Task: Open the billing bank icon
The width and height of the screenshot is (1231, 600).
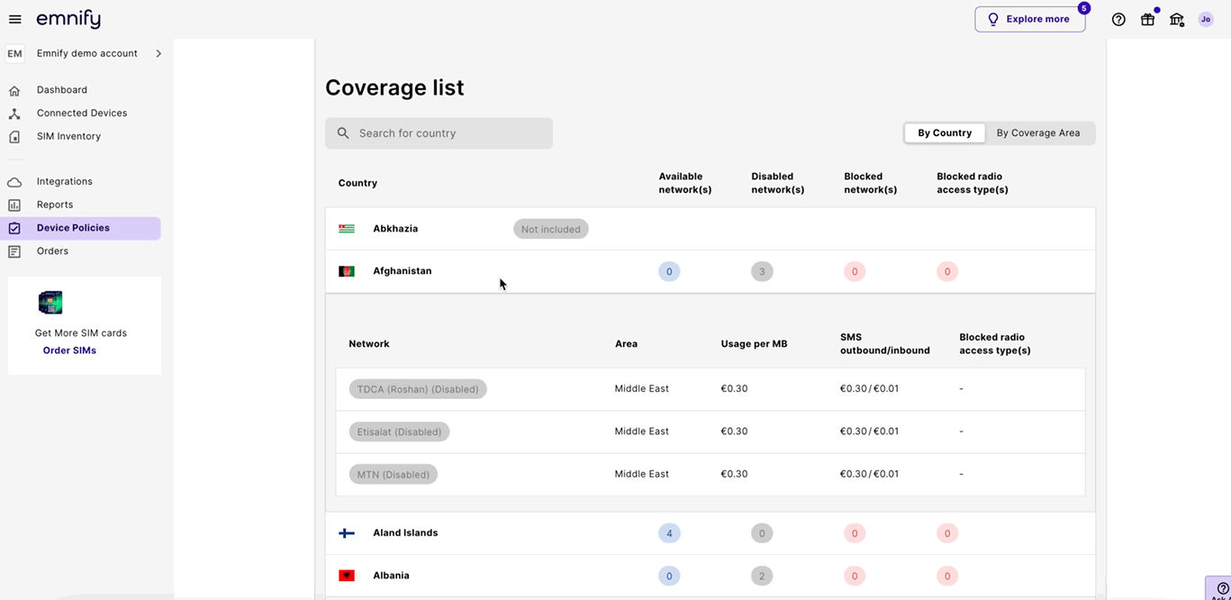Action: 1177,19
